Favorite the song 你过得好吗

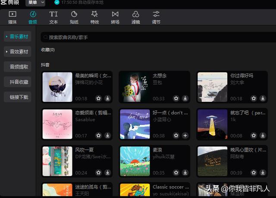(x=254, y=98)
